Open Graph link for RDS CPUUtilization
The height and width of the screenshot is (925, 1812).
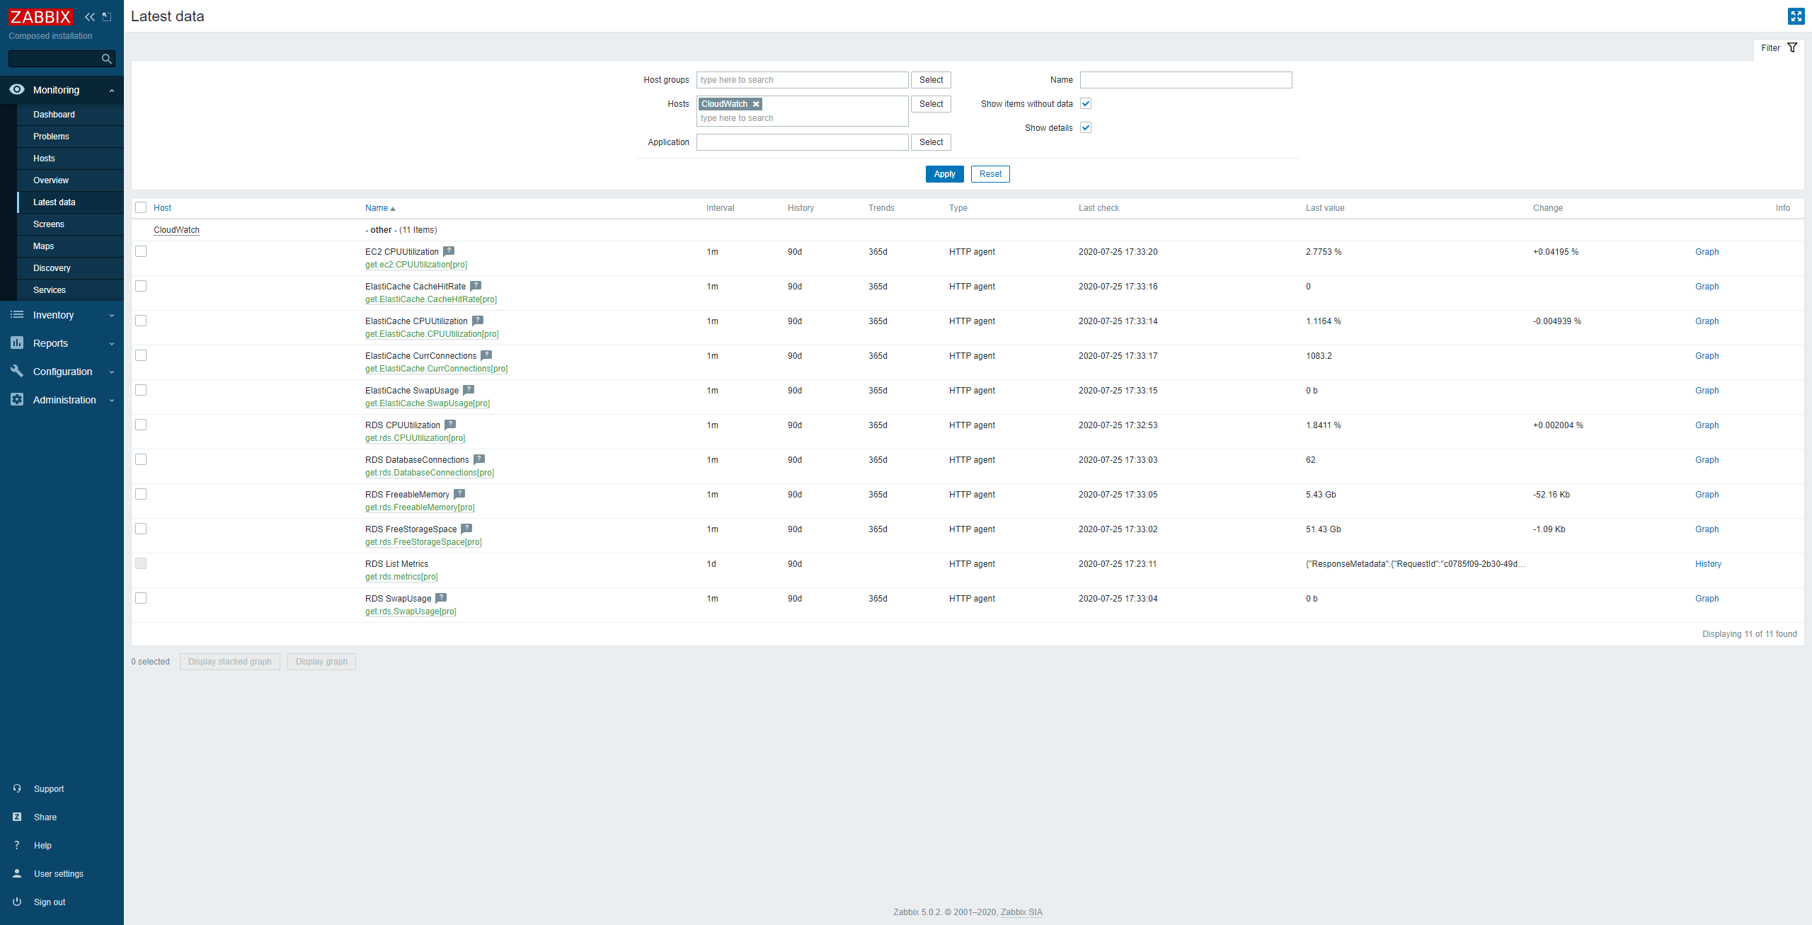pyautogui.click(x=1707, y=425)
